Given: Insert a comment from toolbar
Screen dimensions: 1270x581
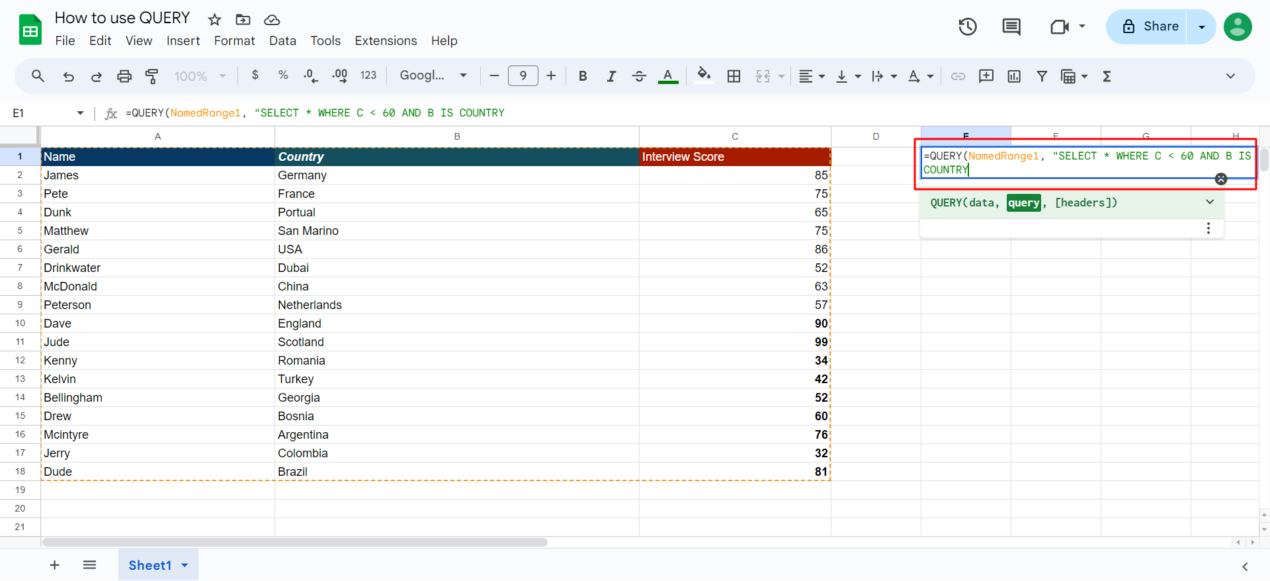Looking at the screenshot, I should (x=986, y=76).
